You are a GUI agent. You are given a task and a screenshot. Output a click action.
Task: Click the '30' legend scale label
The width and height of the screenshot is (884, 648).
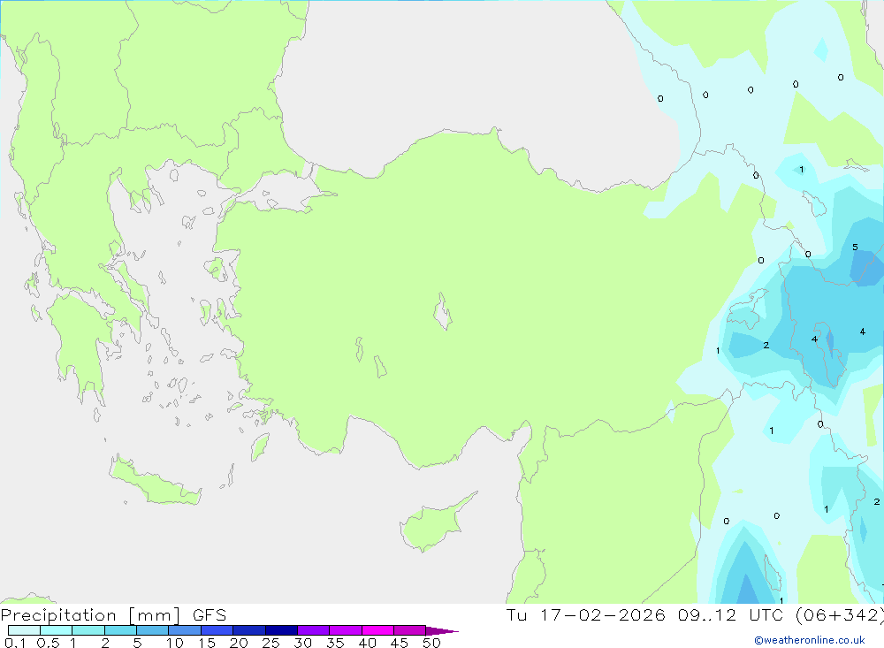[303, 643]
